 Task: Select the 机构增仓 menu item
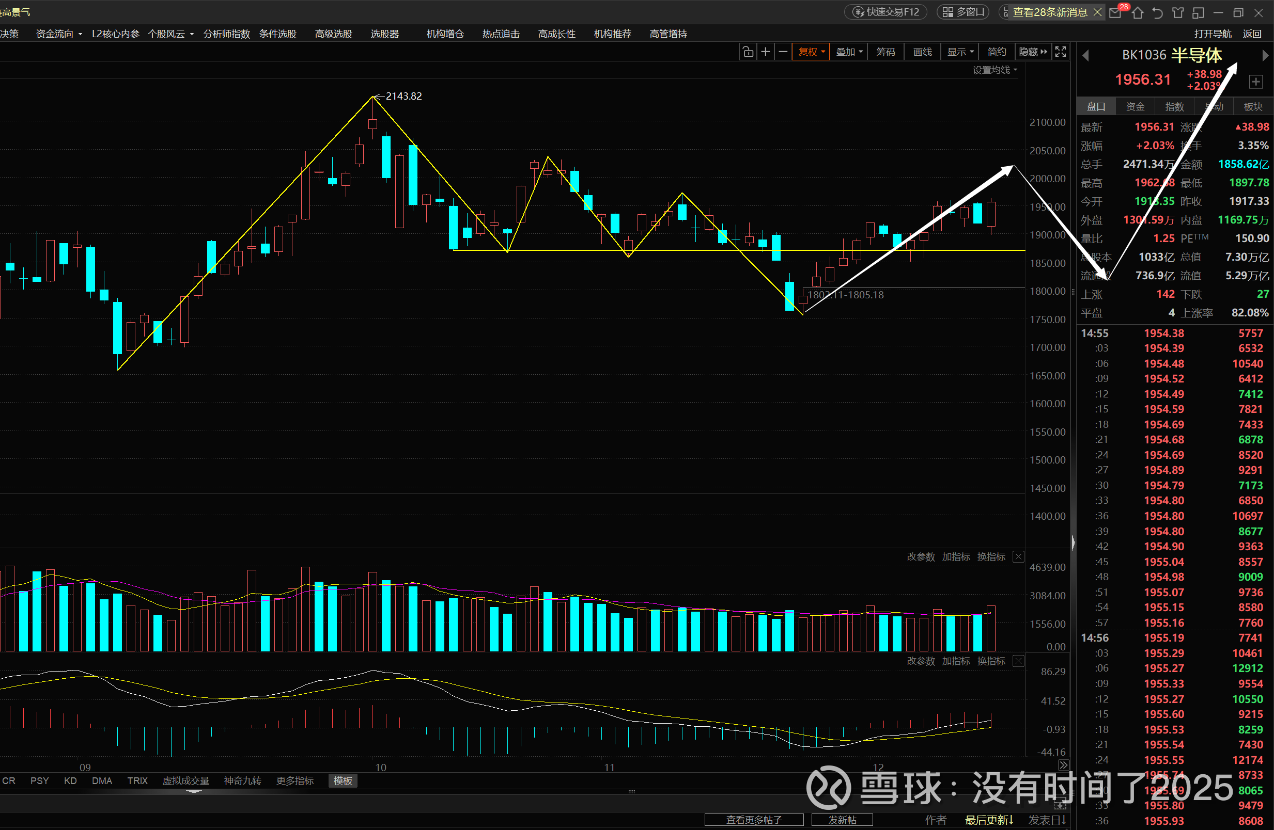point(445,34)
